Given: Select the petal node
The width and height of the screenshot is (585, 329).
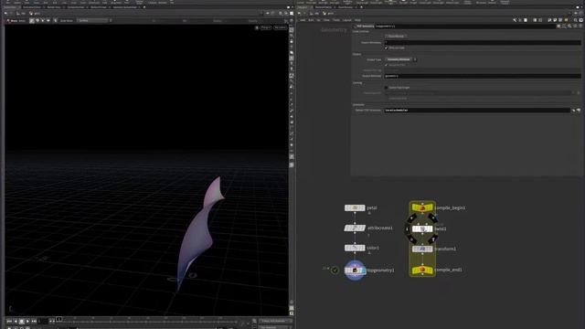Looking at the screenshot, I should click(x=355, y=207).
